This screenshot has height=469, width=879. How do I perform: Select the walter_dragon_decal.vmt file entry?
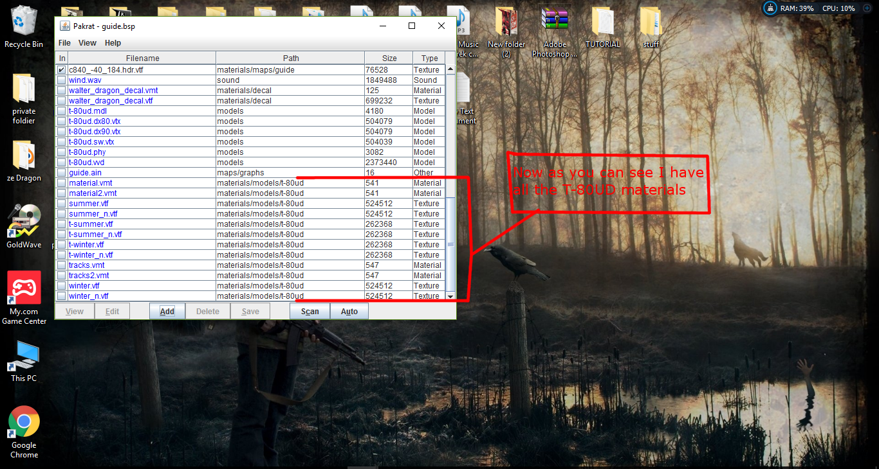(113, 91)
